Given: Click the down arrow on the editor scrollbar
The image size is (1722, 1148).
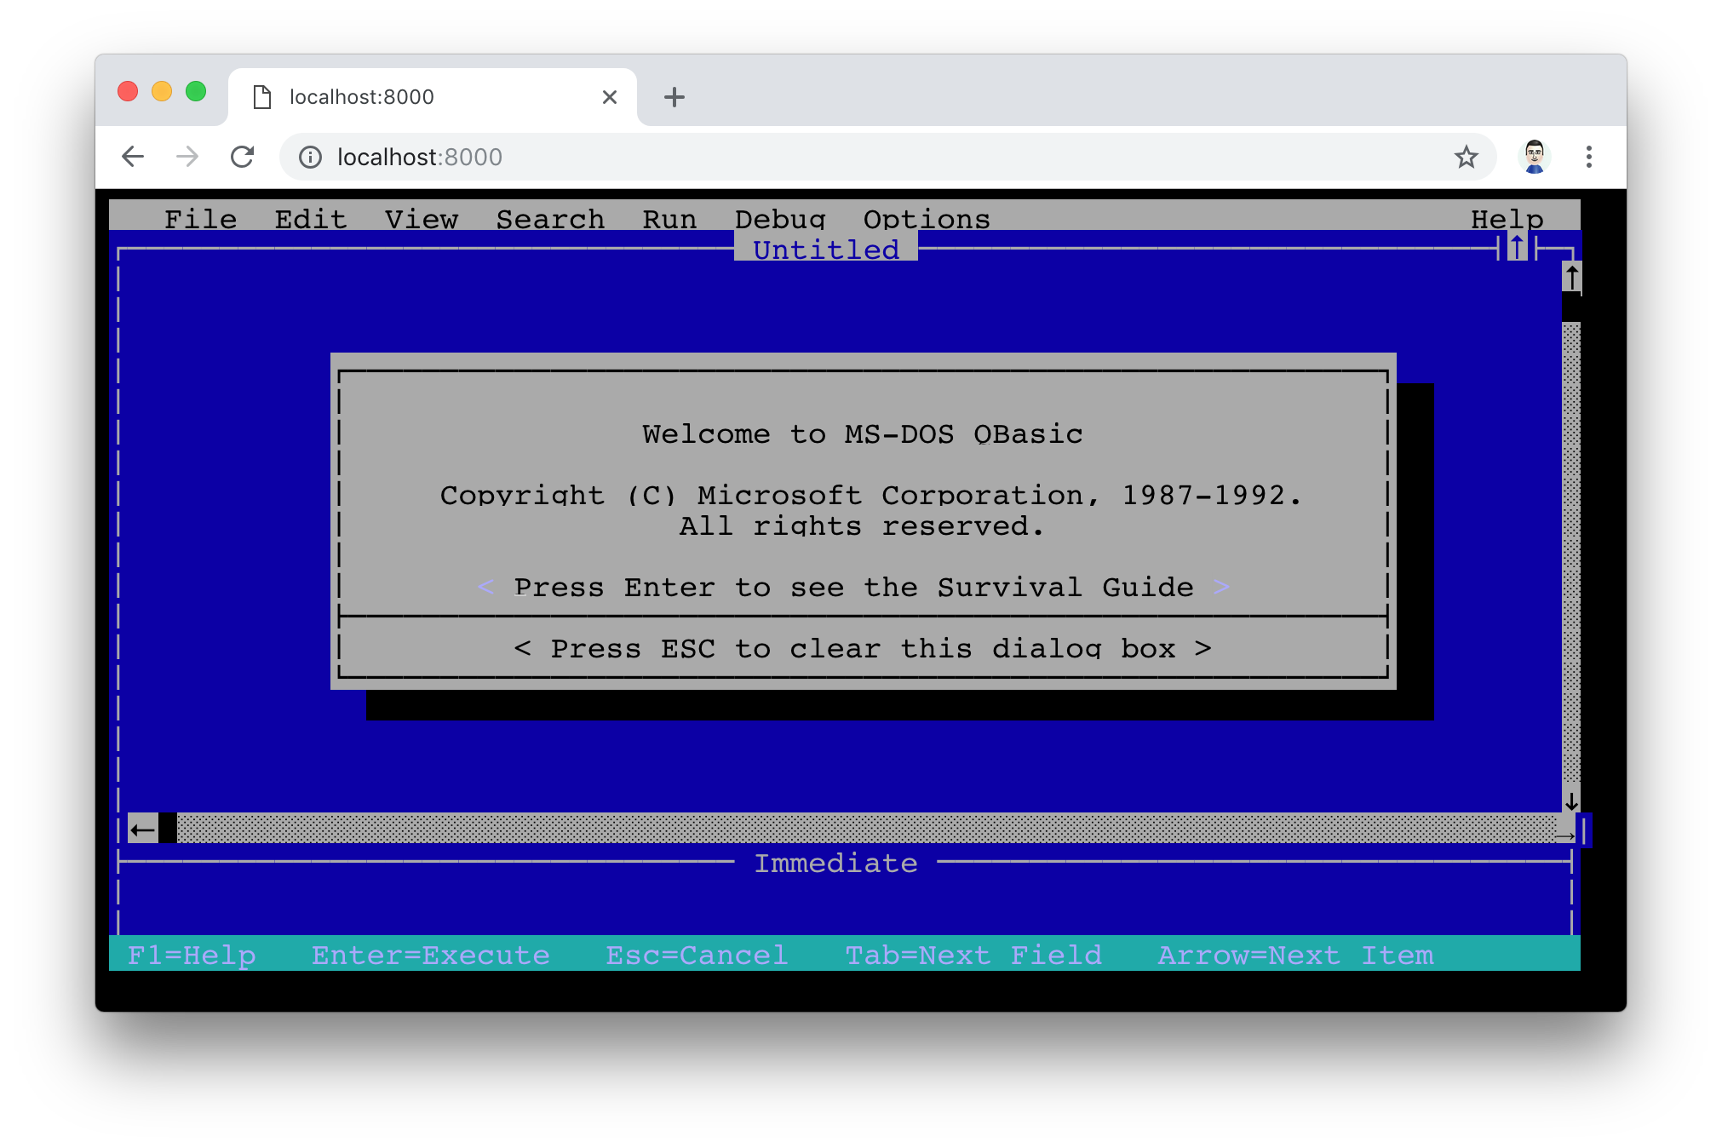Looking at the screenshot, I should pos(1570,801).
